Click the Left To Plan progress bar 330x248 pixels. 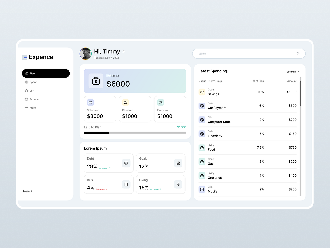[x=135, y=133]
